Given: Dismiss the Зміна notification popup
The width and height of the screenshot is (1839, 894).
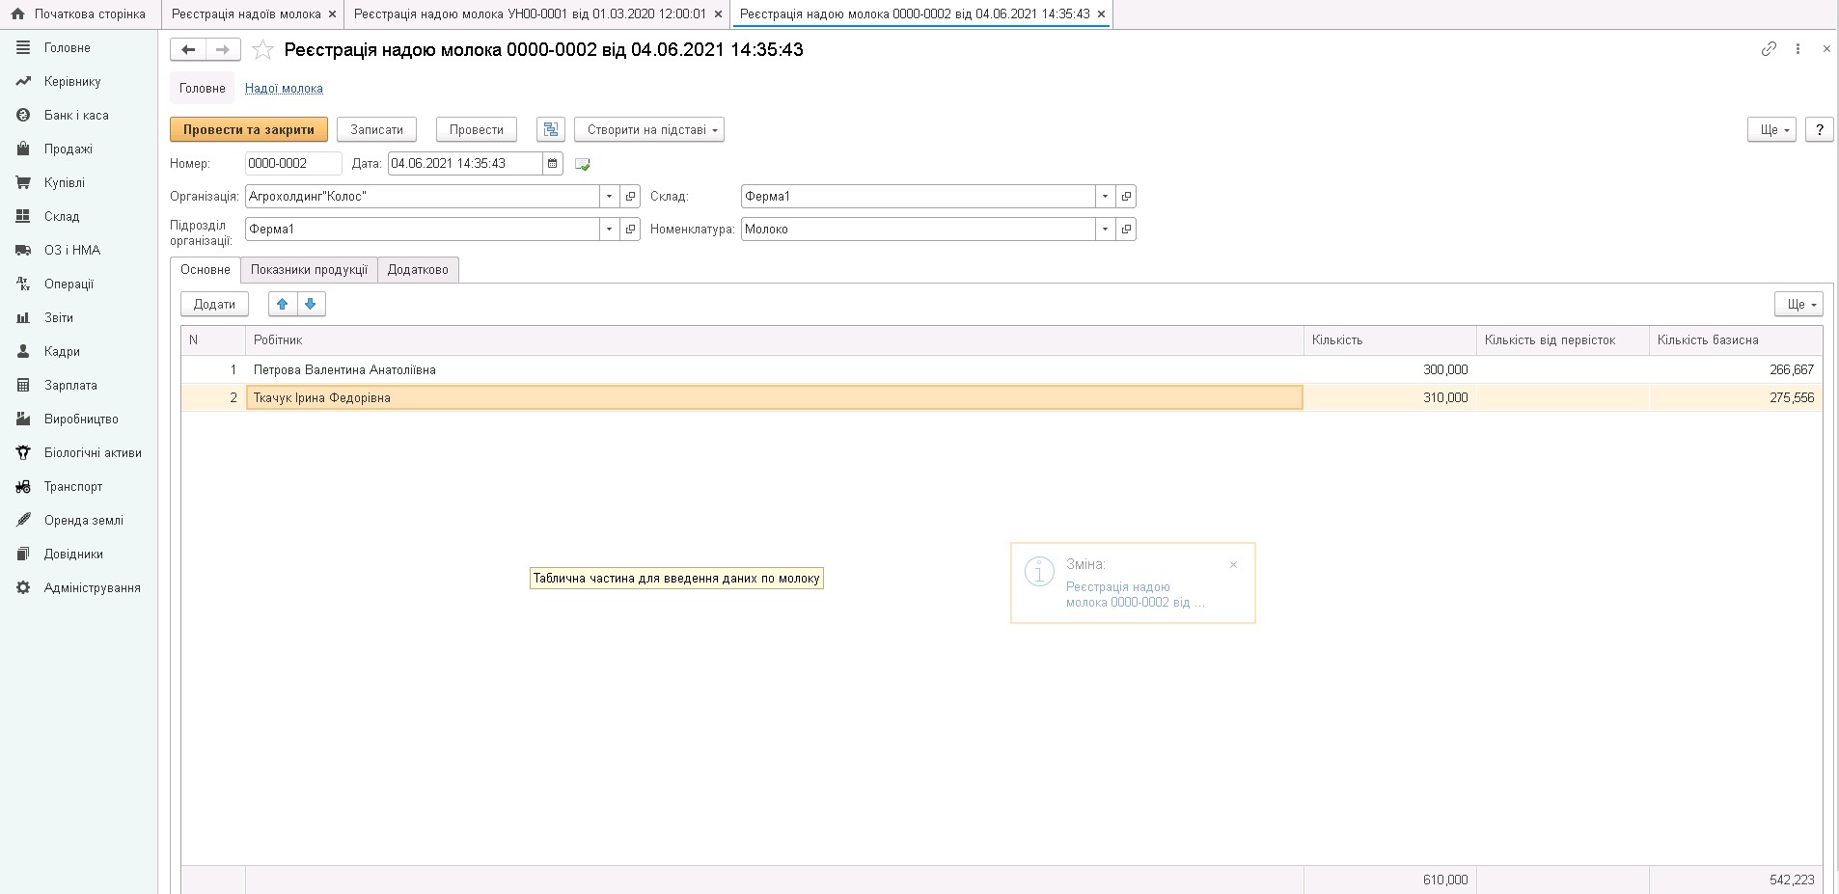Looking at the screenshot, I should pyautogui.click(x=1233, y=565).
